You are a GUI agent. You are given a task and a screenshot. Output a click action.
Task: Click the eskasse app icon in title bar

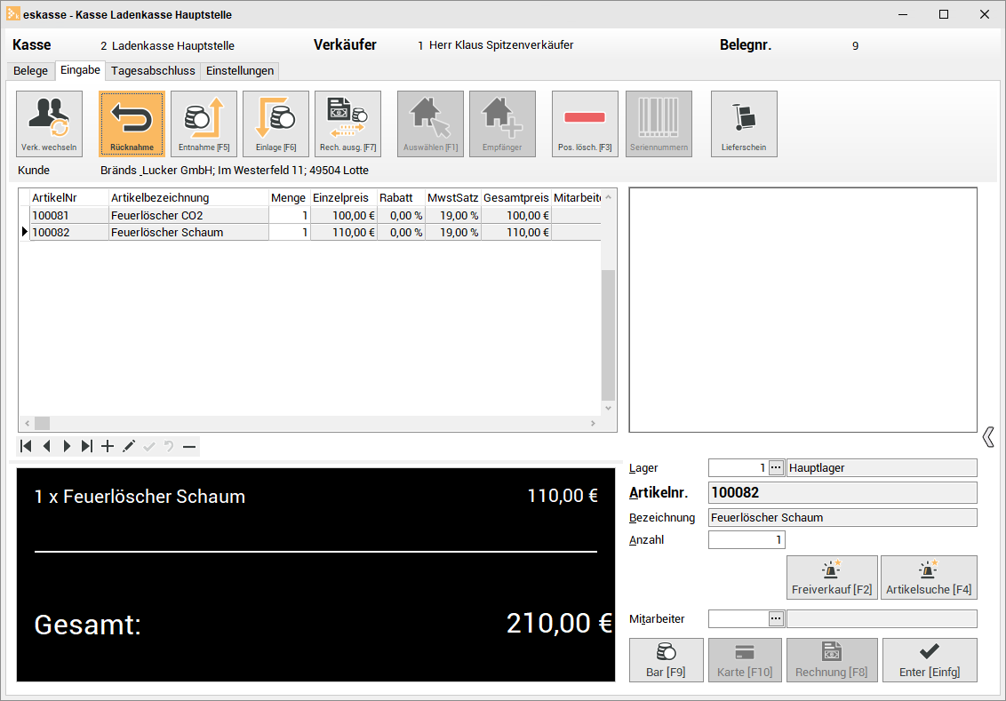click(x=12, y=14)
